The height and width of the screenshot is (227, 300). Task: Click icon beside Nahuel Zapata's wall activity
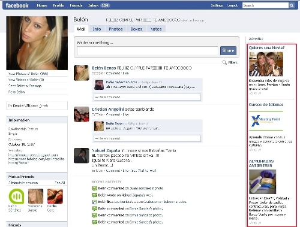pos(95,195)
